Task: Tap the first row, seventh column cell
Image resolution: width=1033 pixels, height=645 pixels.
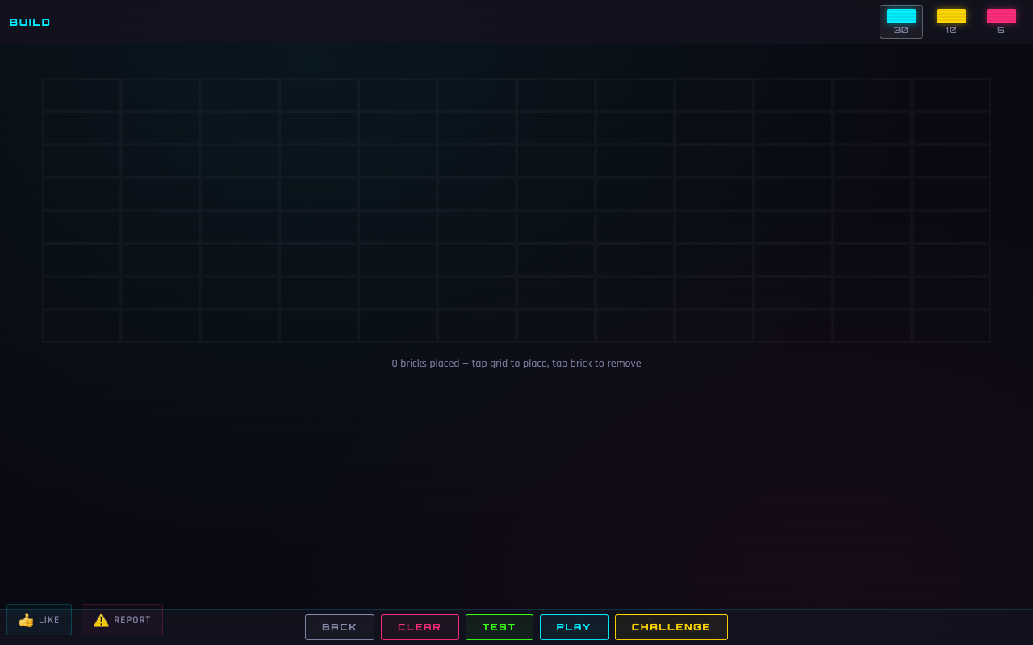Action: (556, 94)
